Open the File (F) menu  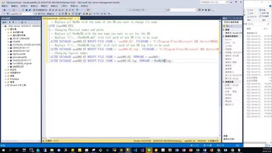[5, 6]
